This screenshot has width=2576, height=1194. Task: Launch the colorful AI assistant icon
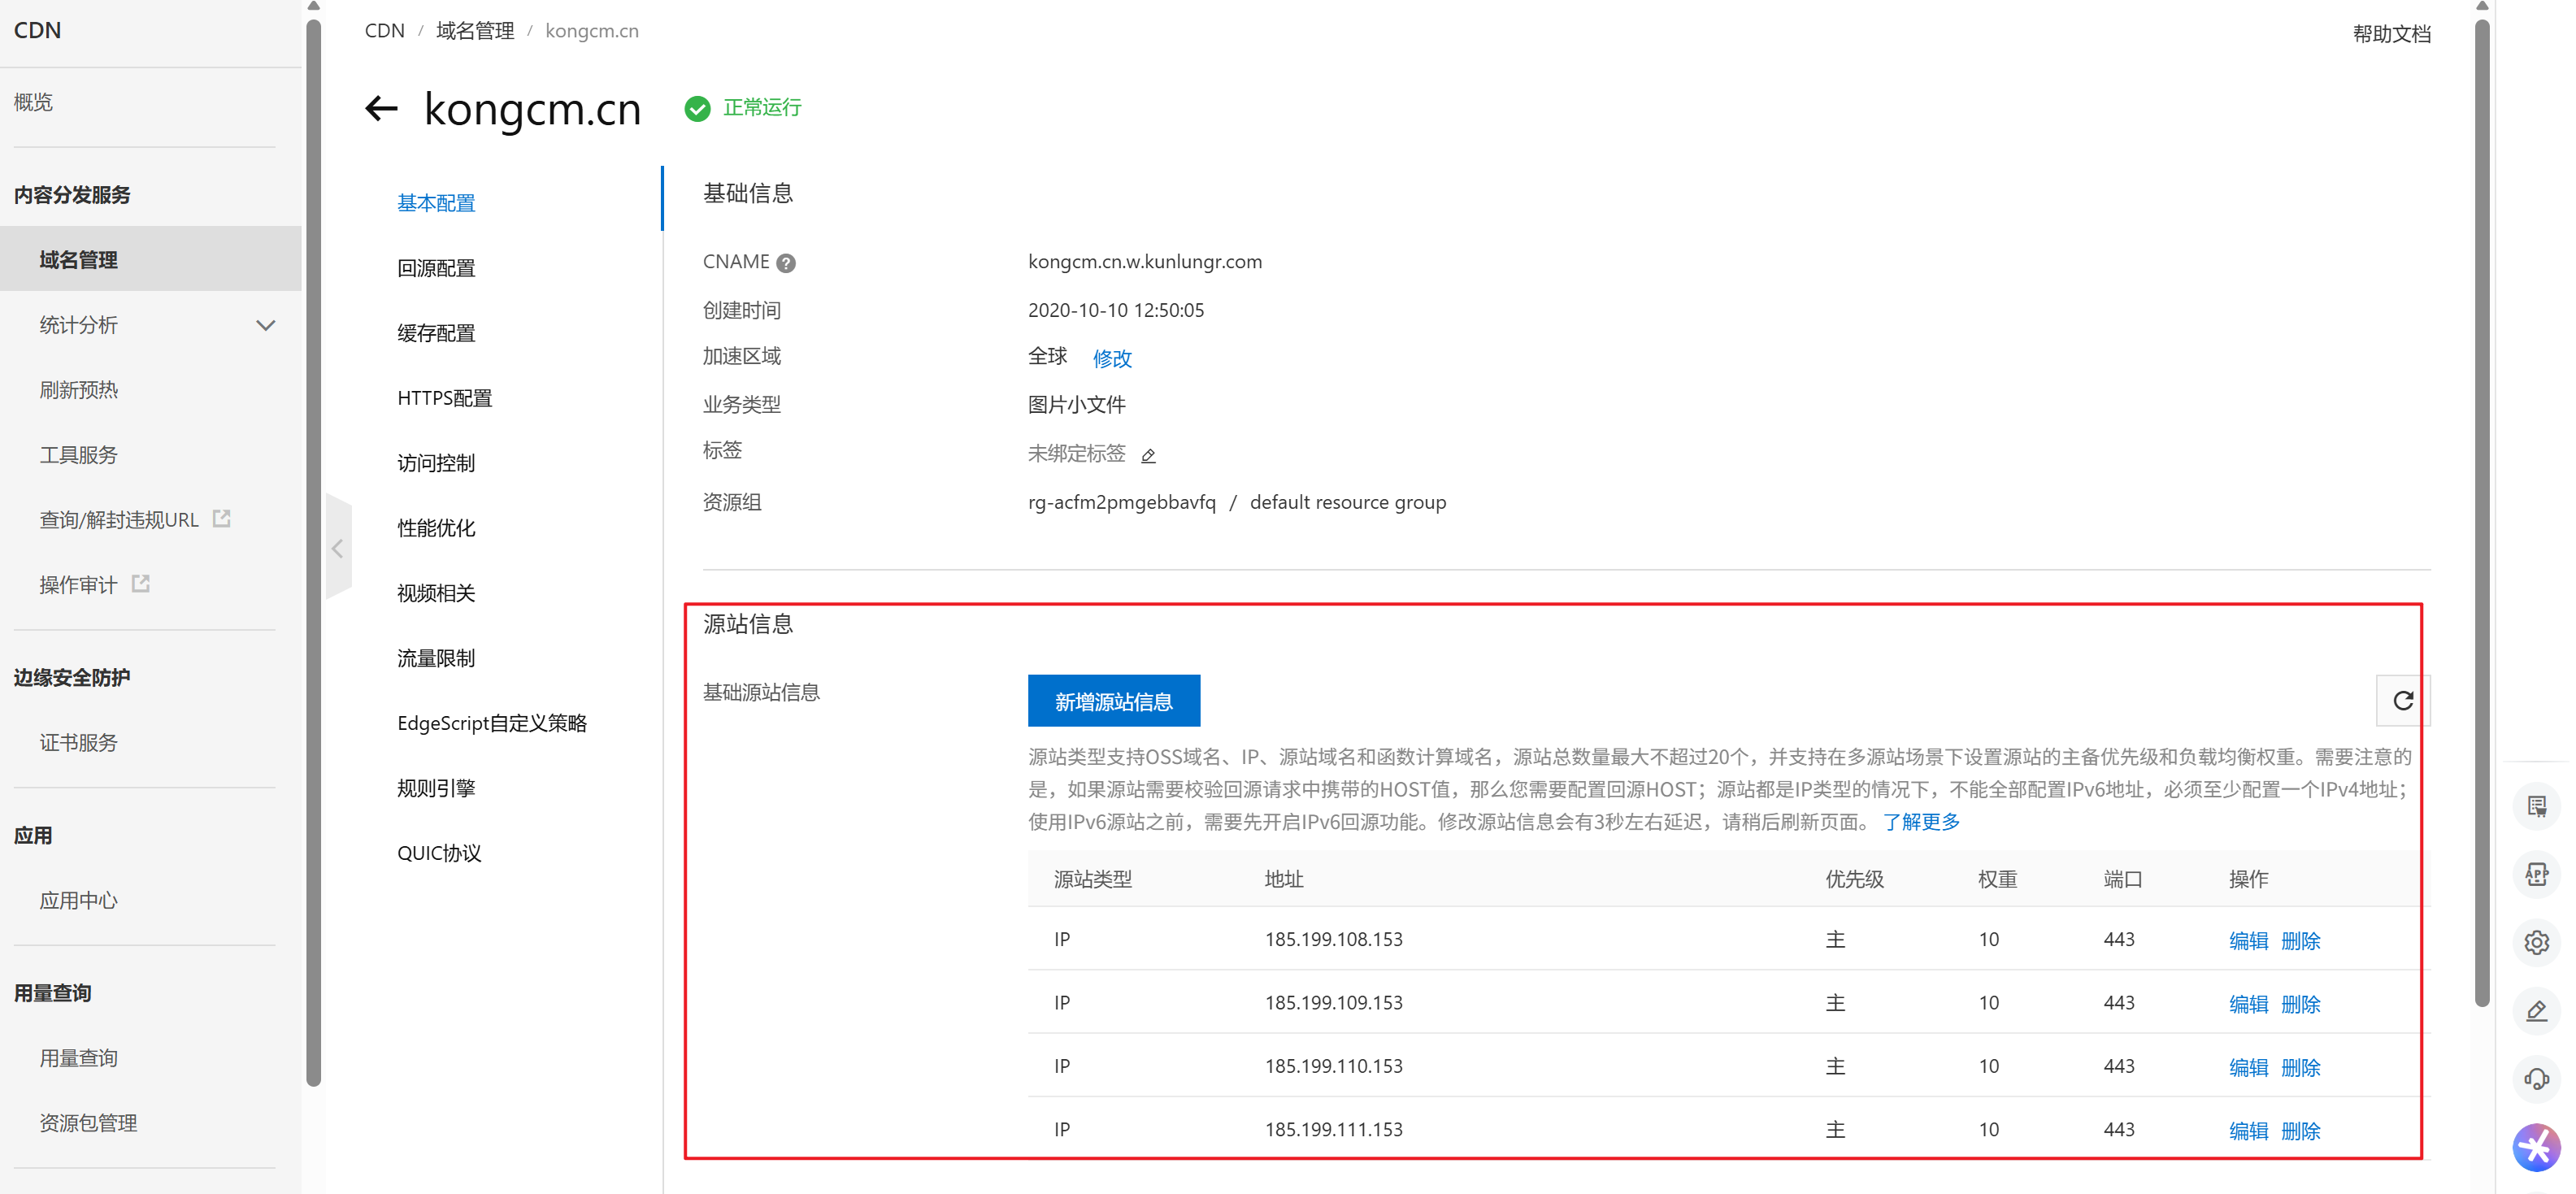click(x=2536, y=1146)
